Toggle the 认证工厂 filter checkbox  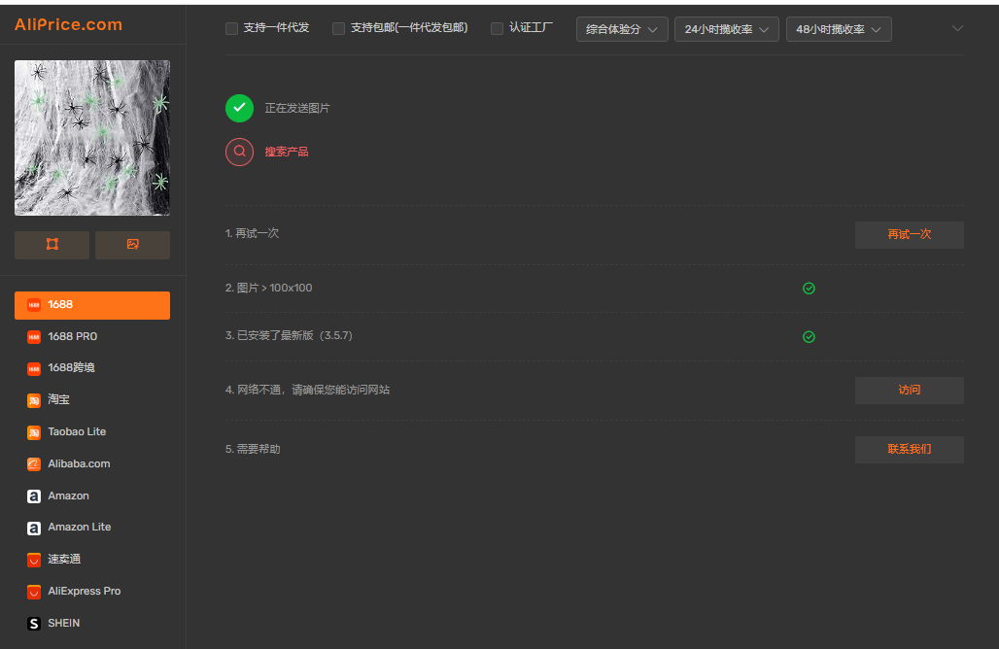coord(497,28)
